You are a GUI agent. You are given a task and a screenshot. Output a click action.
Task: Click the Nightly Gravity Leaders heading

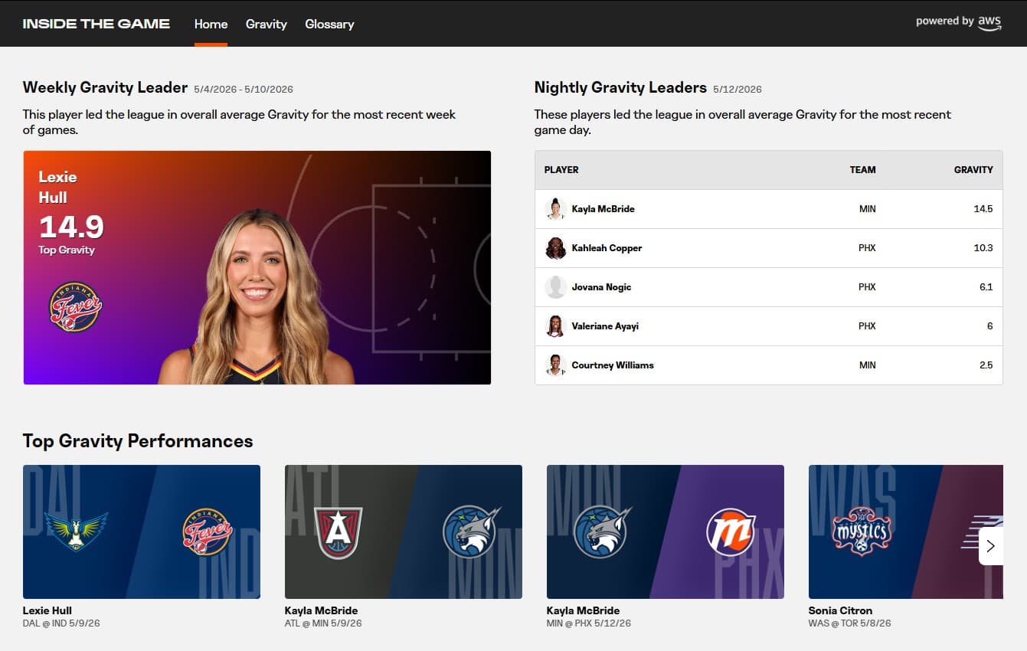point(620,87)
